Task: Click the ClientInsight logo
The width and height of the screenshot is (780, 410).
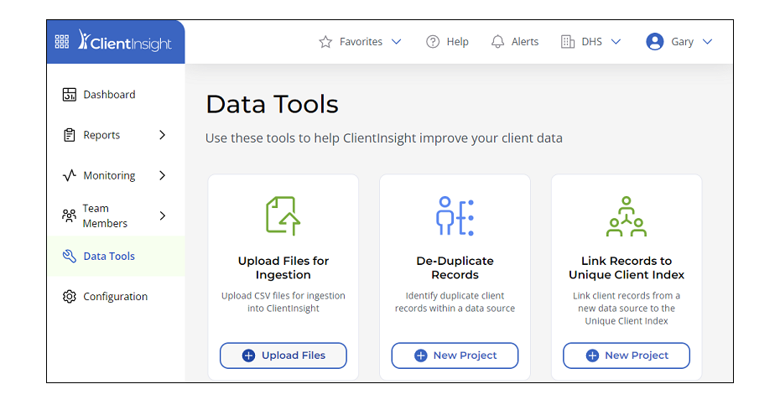Action: click(124, 41)
